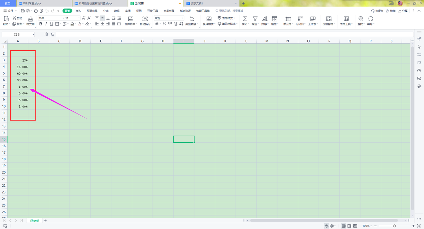Open the number format dropdown showing 常规
This screenshot has width=424, height=229.
(x=183, y=18)
